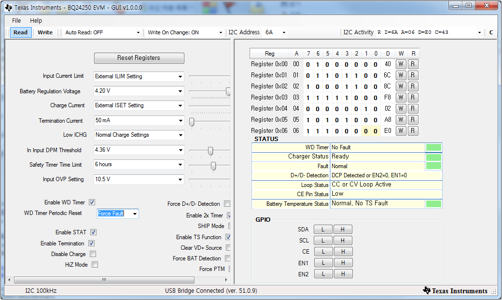
Task: Expand the I2C Activity log dropdown
Action: coord(479,32)
